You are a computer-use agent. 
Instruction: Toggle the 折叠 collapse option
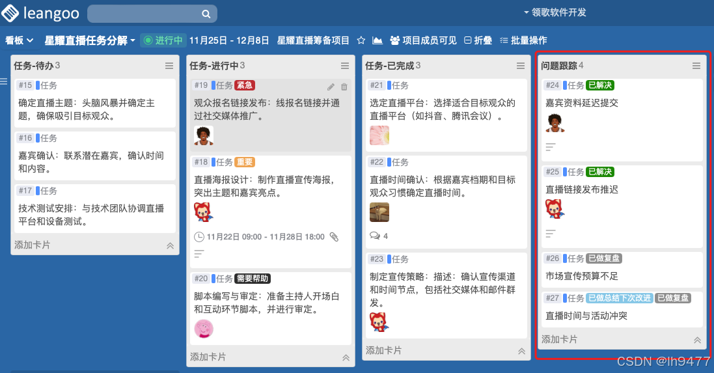(478, 40)
